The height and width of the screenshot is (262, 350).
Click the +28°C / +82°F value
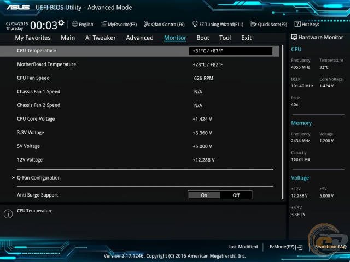click(x=208, y=64)
